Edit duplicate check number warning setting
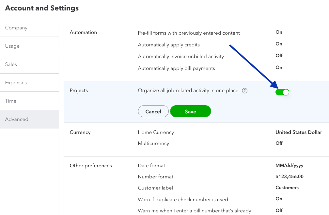The image size is (329, 215). (183, 199)
